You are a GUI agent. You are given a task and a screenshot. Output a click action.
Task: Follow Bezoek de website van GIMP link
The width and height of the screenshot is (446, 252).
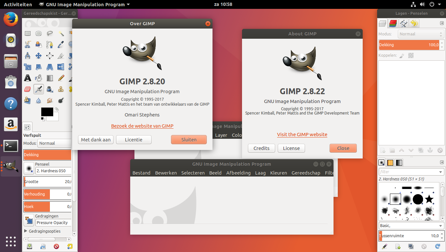coord(142,126)
